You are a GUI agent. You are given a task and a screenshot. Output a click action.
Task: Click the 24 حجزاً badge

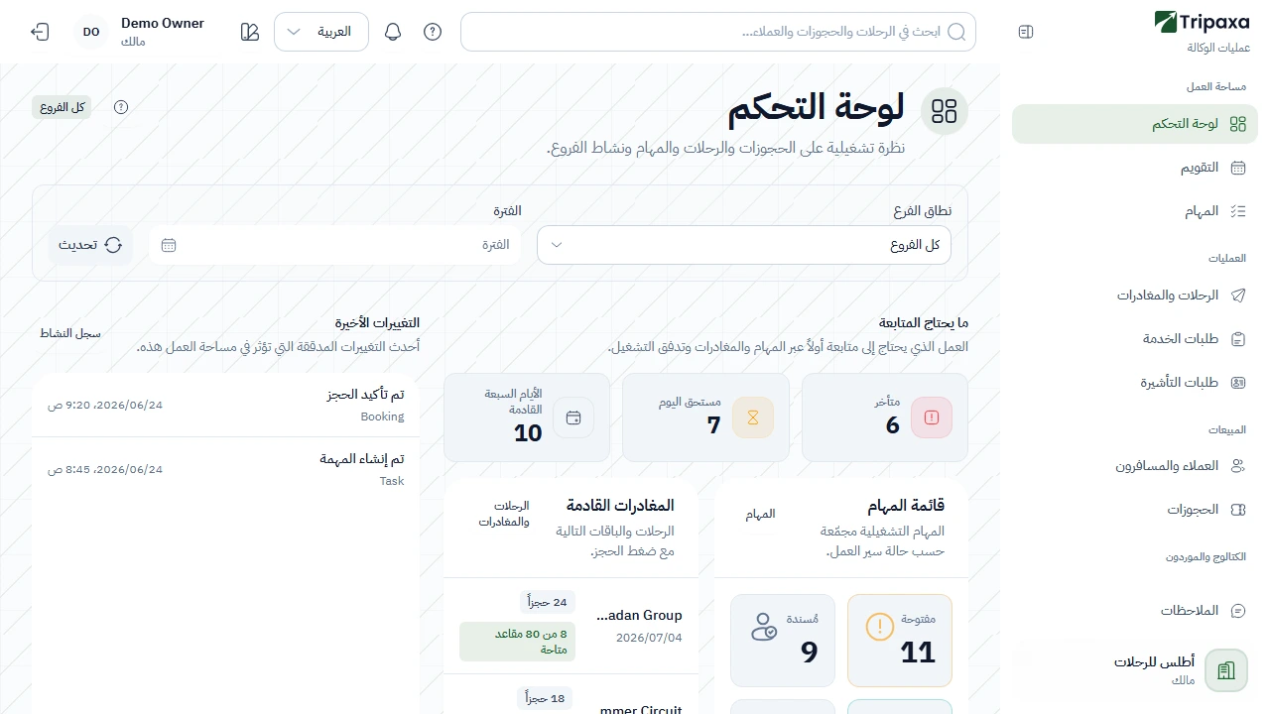(x=548, y=602)
